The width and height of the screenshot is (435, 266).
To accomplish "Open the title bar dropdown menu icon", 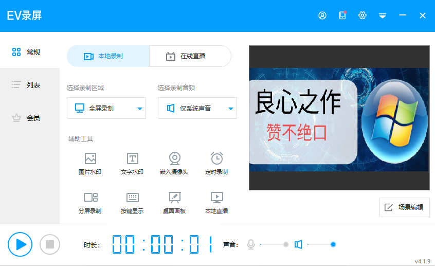I will pyautogui.click(x=383, y=15).
